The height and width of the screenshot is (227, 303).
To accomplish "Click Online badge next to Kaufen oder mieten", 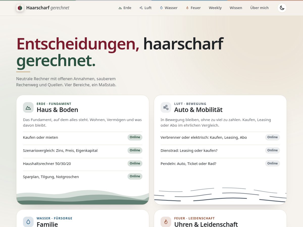I will (x=135, y=137).
